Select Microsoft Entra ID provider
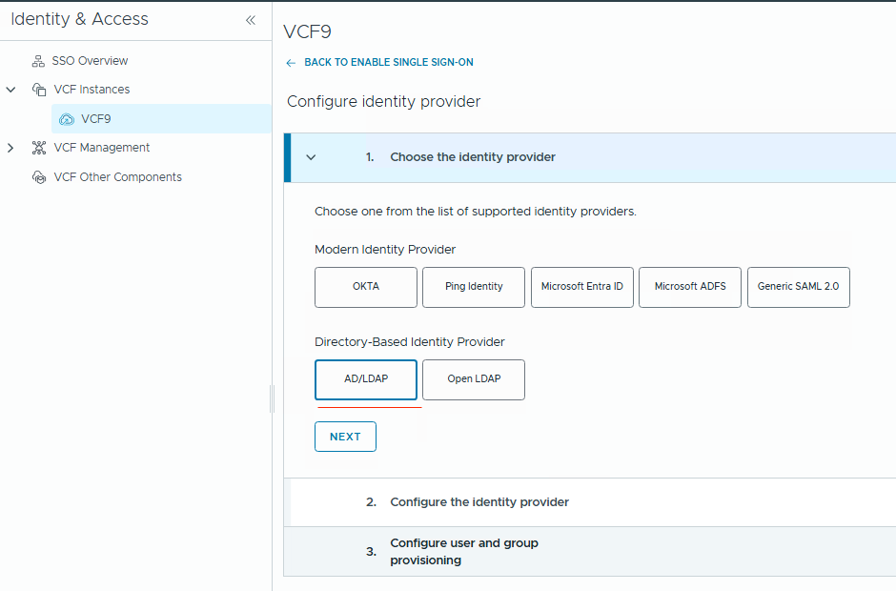 pyautogui.click(x=581, y=287)
